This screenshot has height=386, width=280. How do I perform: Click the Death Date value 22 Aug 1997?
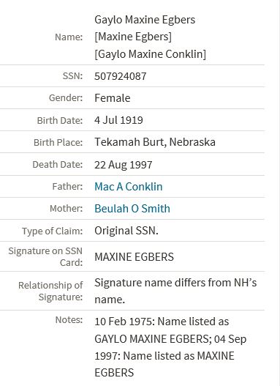(124, 165)
